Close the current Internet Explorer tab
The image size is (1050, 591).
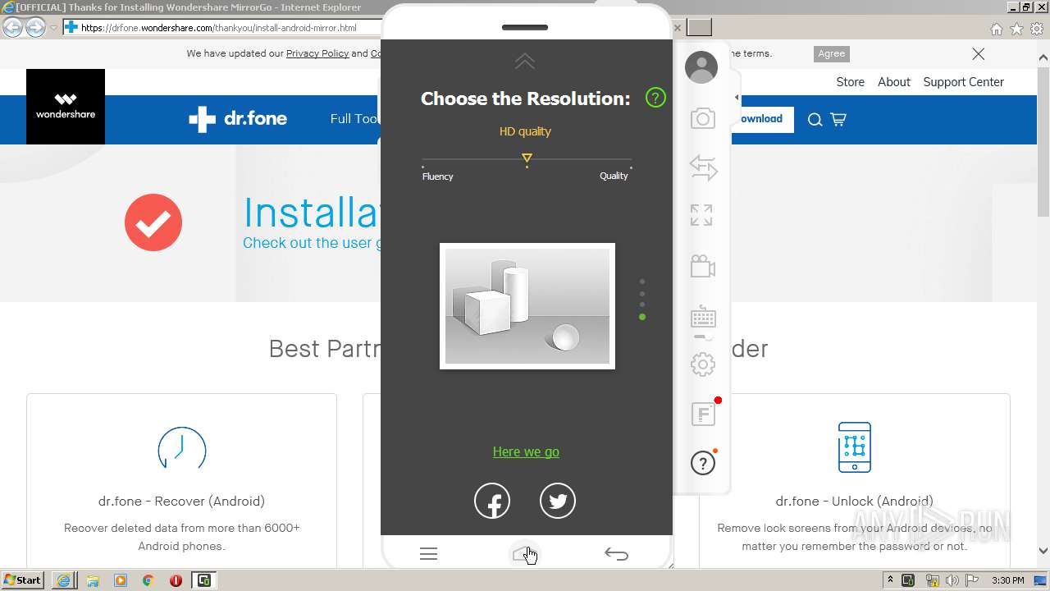pyautogui.click(x=678, y=28)
